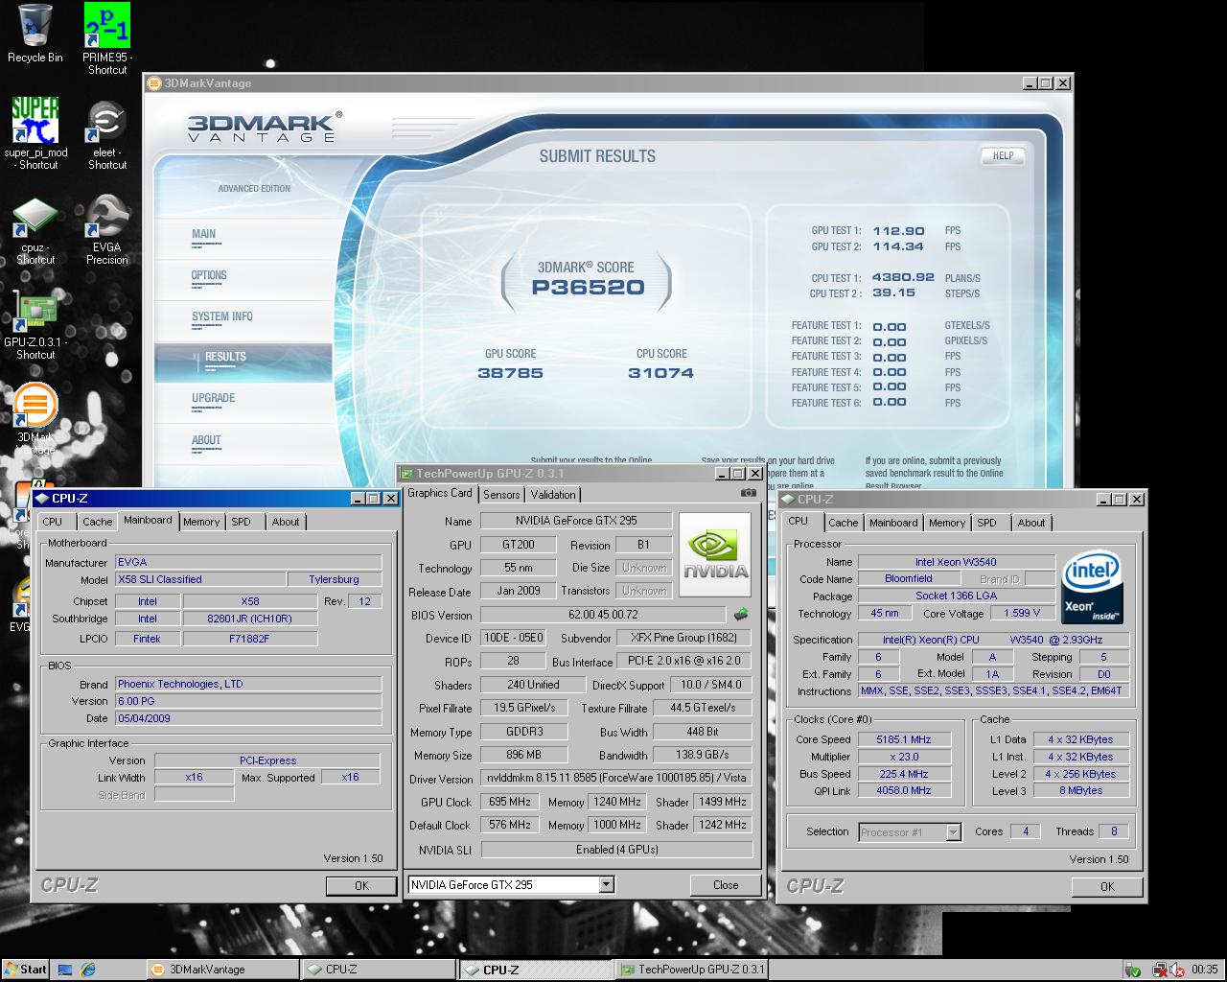The width and height of the screenshot is (1227, 982).
Task: Click the Core Speed value 5185.1 MHz
Action: (903, 739)
